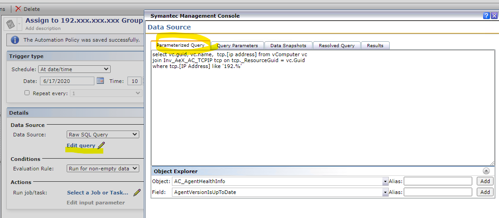Open the Evaluation Rule dropdown
This screenshot has width=499, height=218.
pos(103,169)
